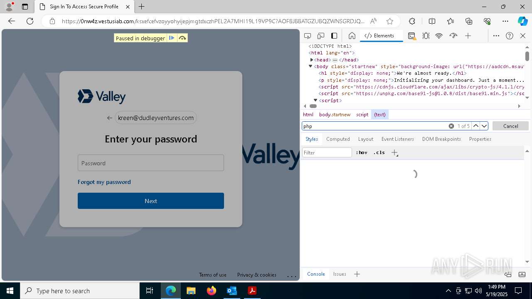Open the DevTools Welcome home icon
This screenshot has height=299, width=532.
point(352,36)
